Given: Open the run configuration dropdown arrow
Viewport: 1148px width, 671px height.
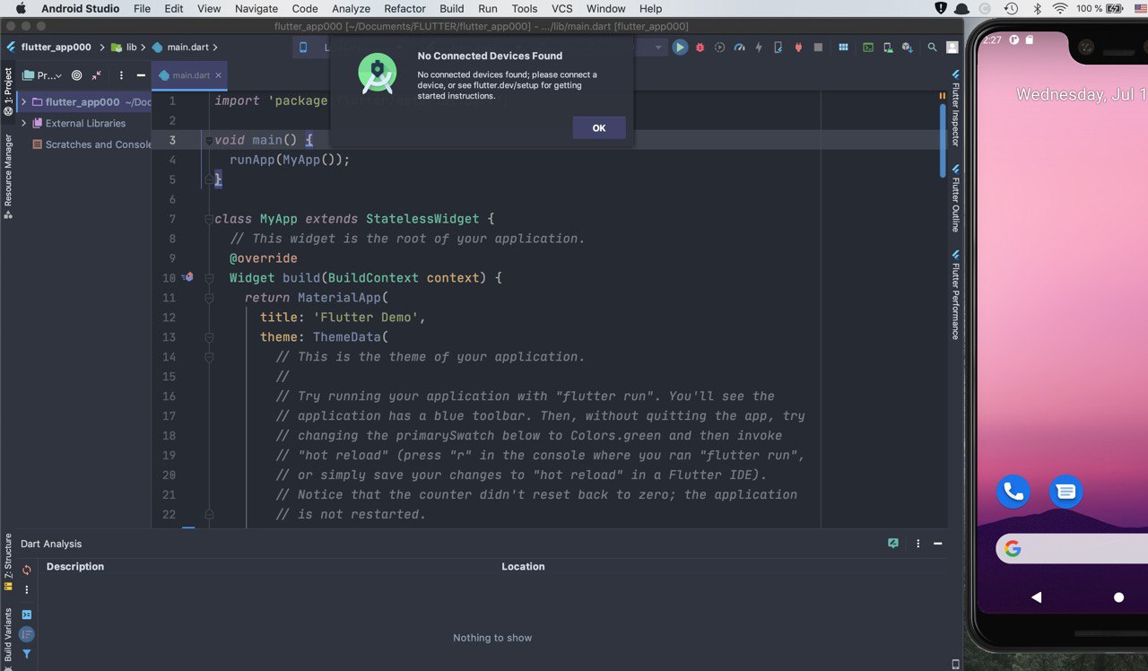Looking at the screenshot, I should click(x=657, y=48).
